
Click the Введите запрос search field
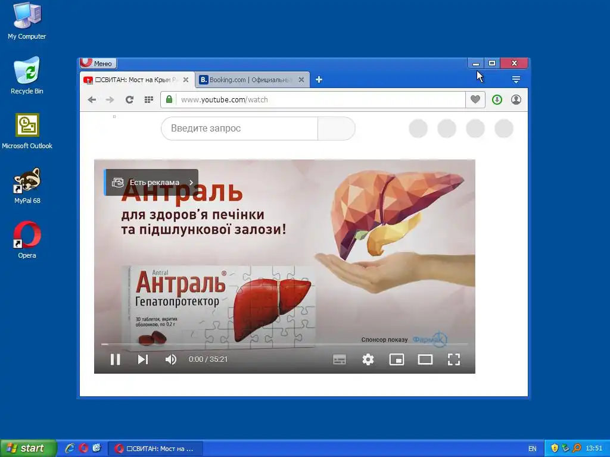pyautogui.click(x=239, y=129)
